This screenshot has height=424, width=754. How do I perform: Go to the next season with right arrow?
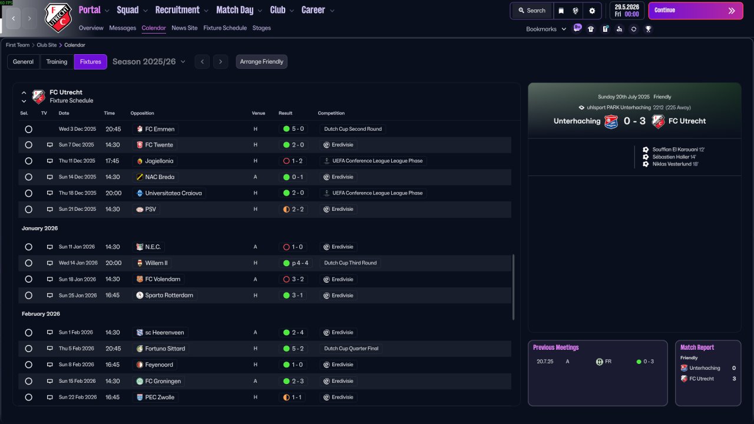click(x=220, y=62)
